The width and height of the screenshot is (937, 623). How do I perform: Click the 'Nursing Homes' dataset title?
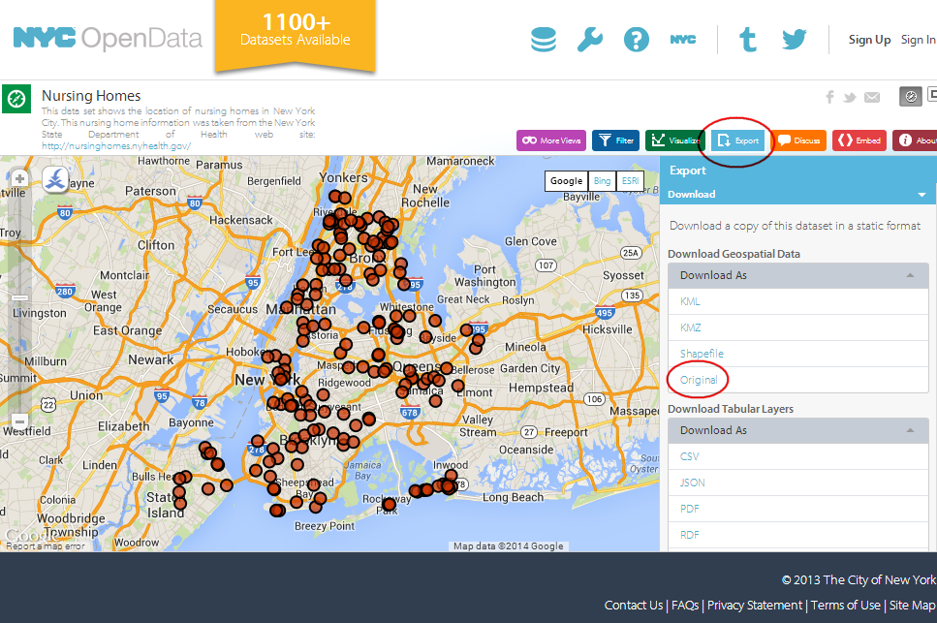pyautogui.click(x=91, y=96)
